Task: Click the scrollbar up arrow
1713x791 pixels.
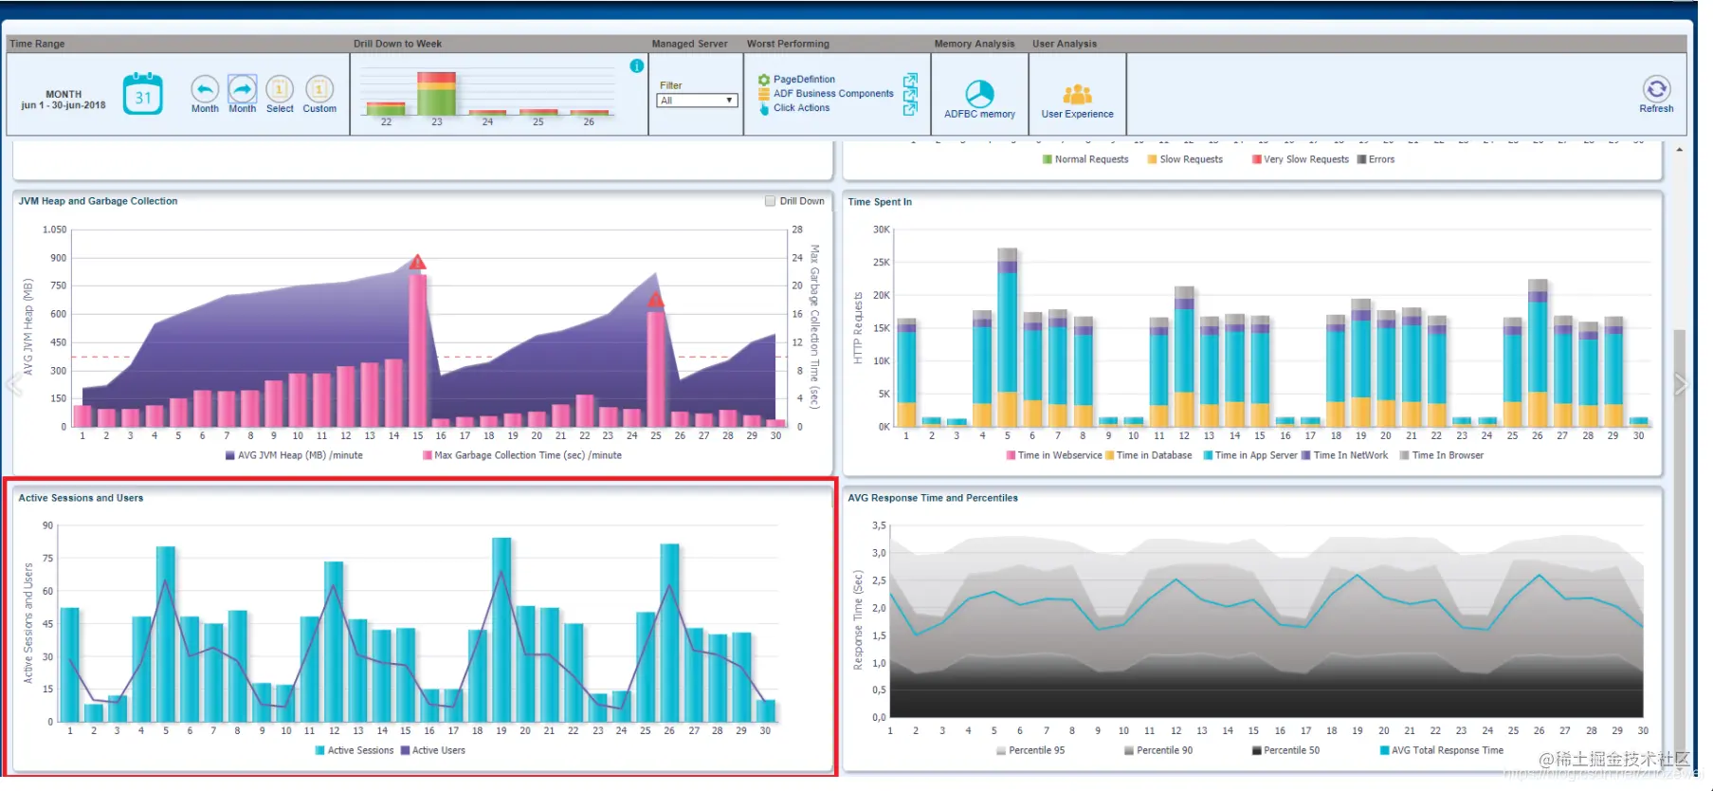Action: [x=1680, y=150]
